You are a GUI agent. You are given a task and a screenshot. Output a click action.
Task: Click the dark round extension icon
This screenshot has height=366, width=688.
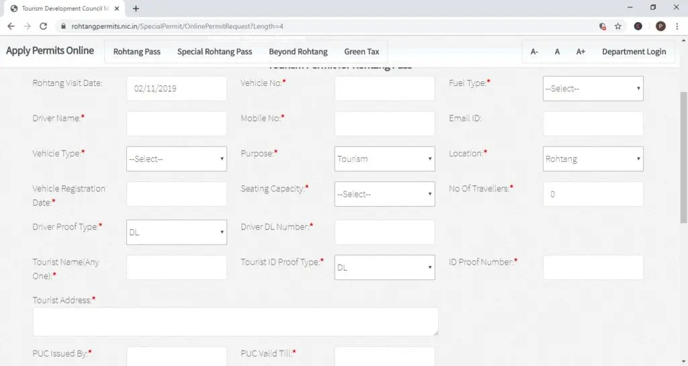coord(638,26)
